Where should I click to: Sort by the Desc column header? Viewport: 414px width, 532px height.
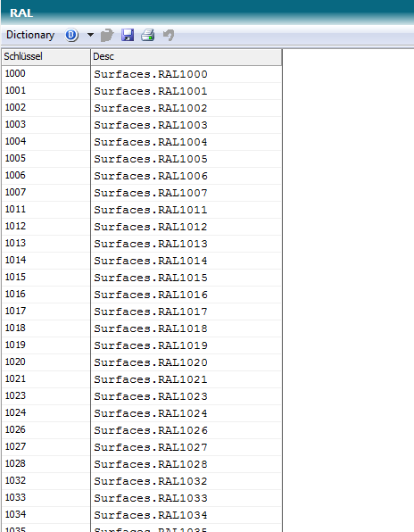[186, 57]
